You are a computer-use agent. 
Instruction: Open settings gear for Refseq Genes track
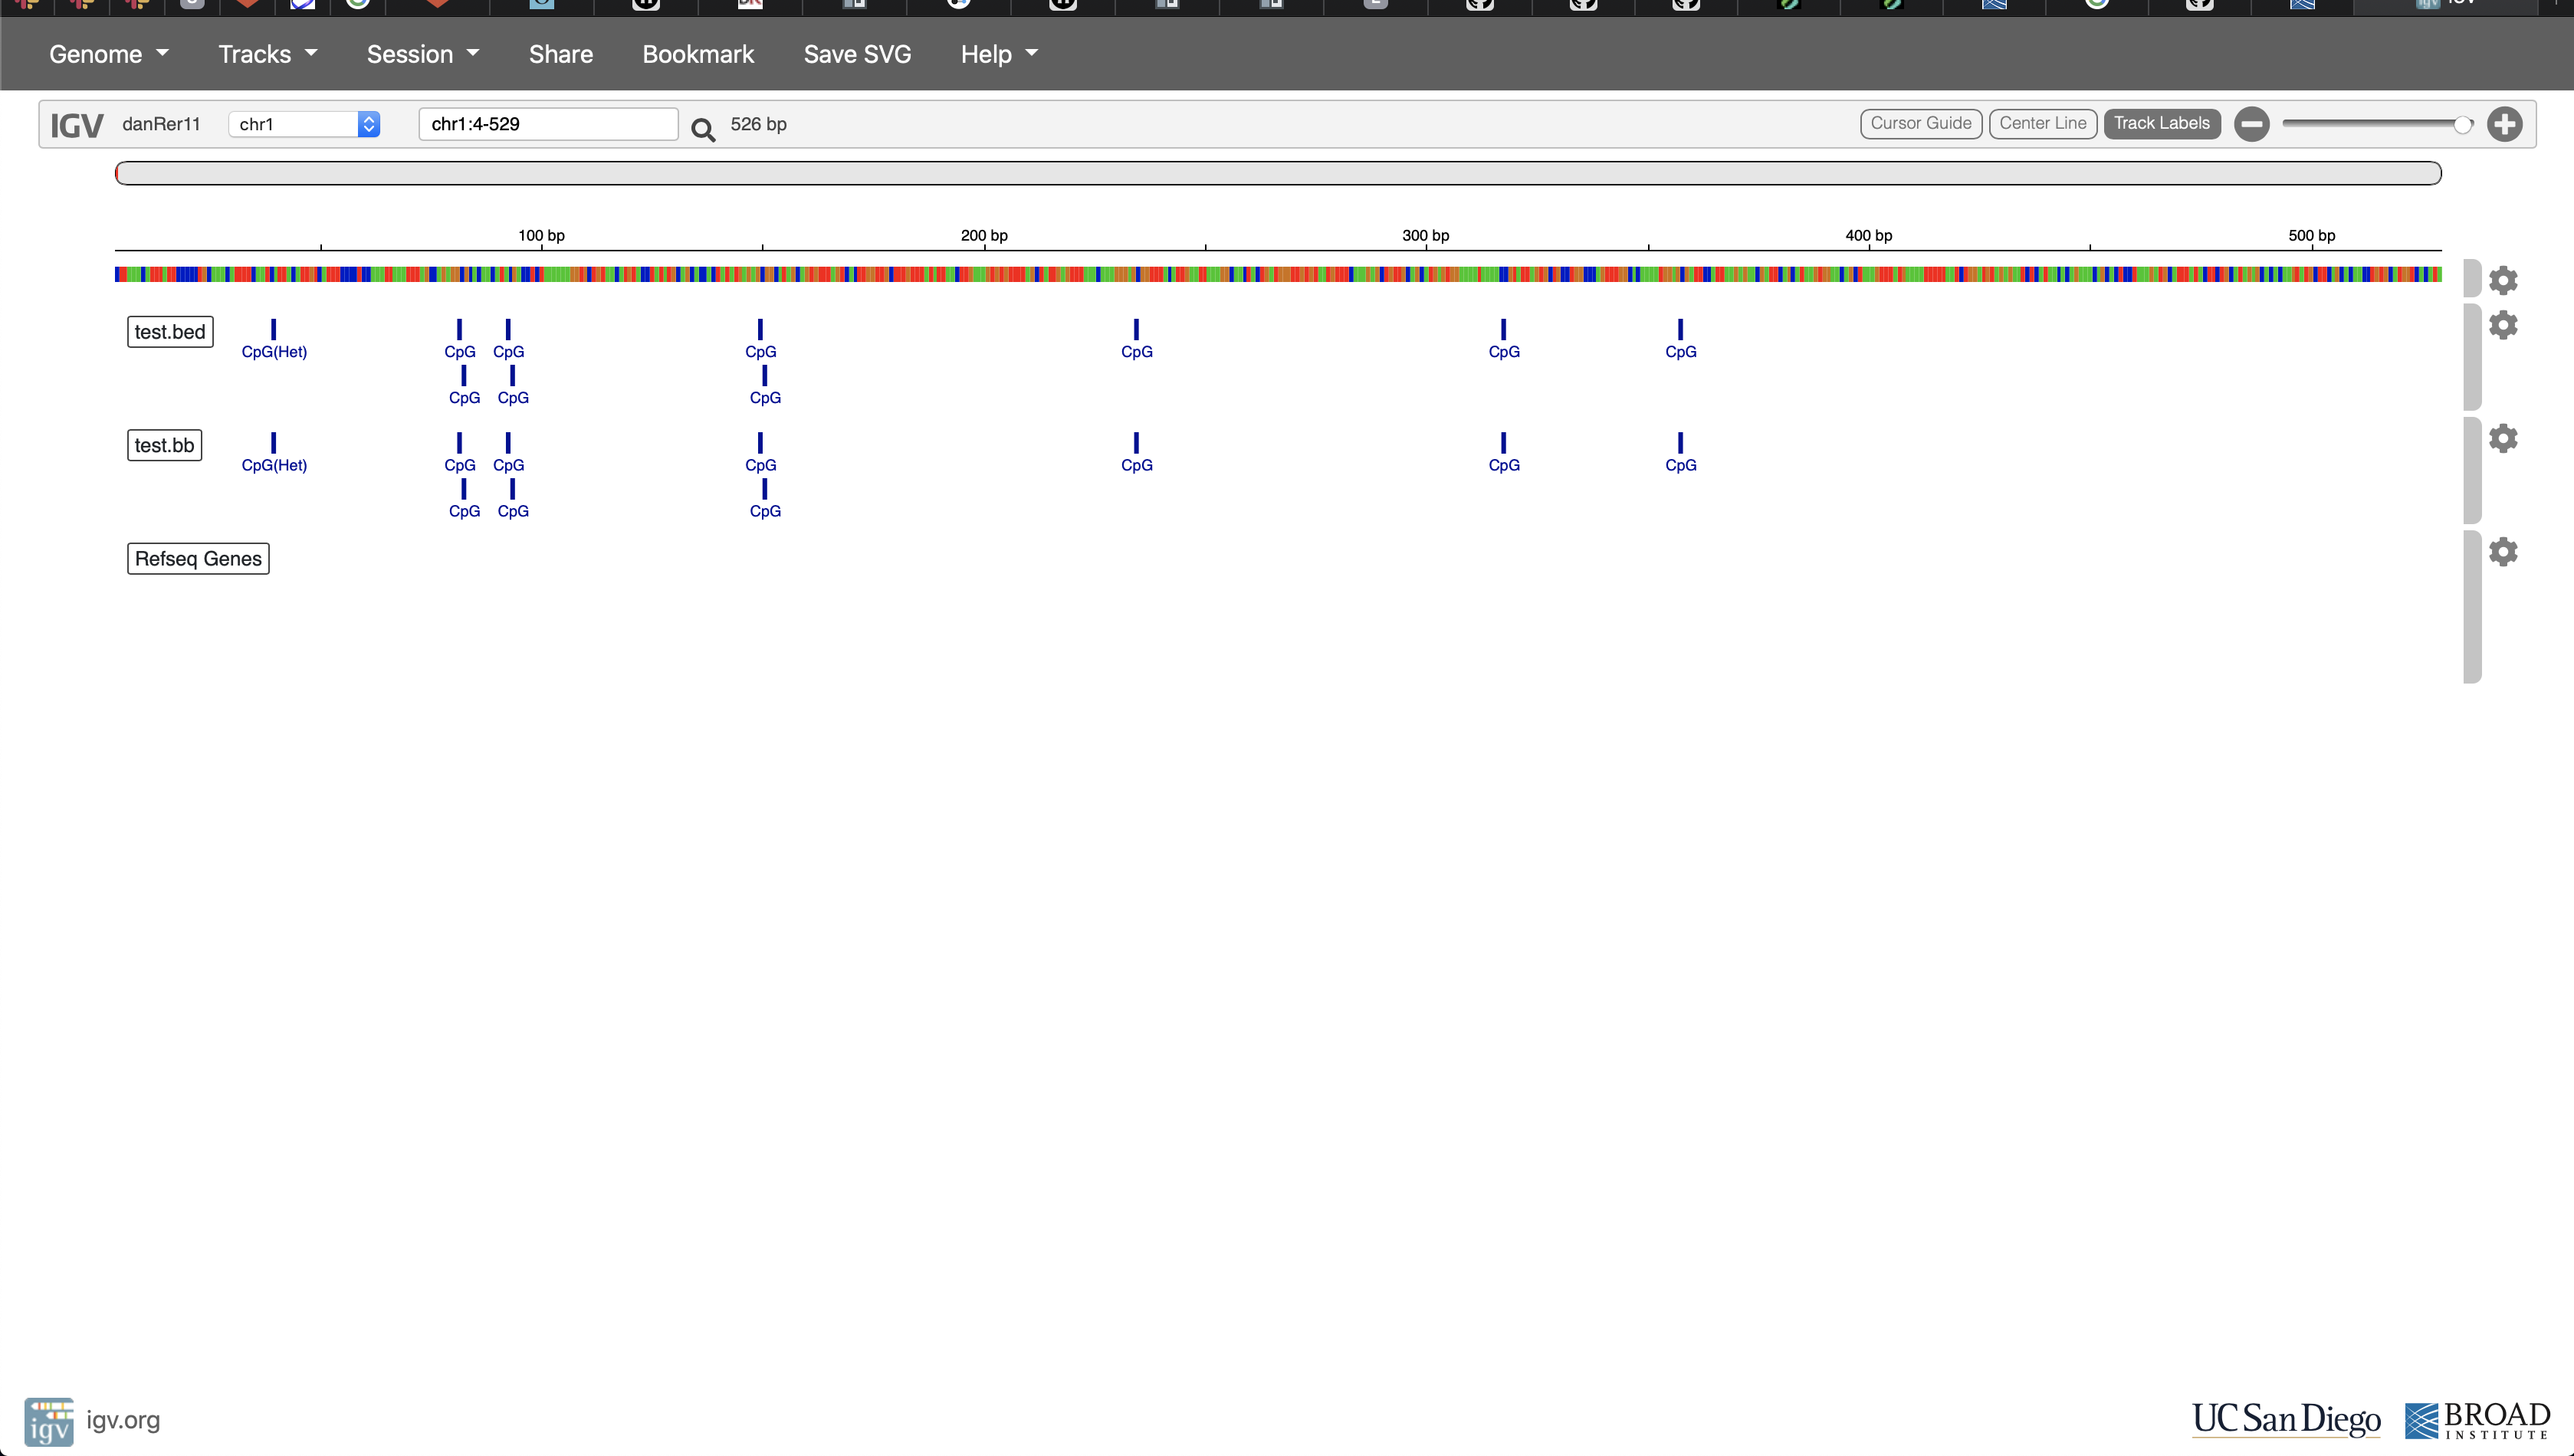click(2505, 551)
